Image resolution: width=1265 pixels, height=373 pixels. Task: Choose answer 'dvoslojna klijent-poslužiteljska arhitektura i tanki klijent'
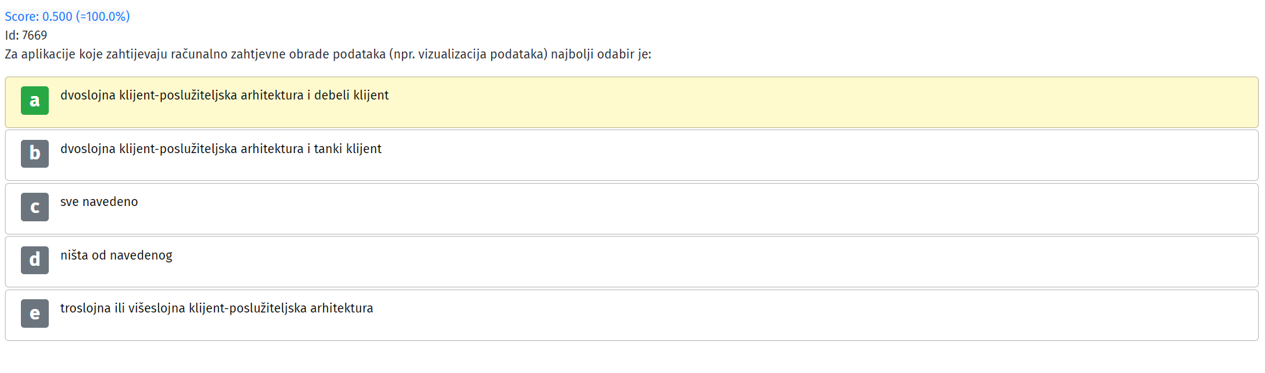point(221,149)
